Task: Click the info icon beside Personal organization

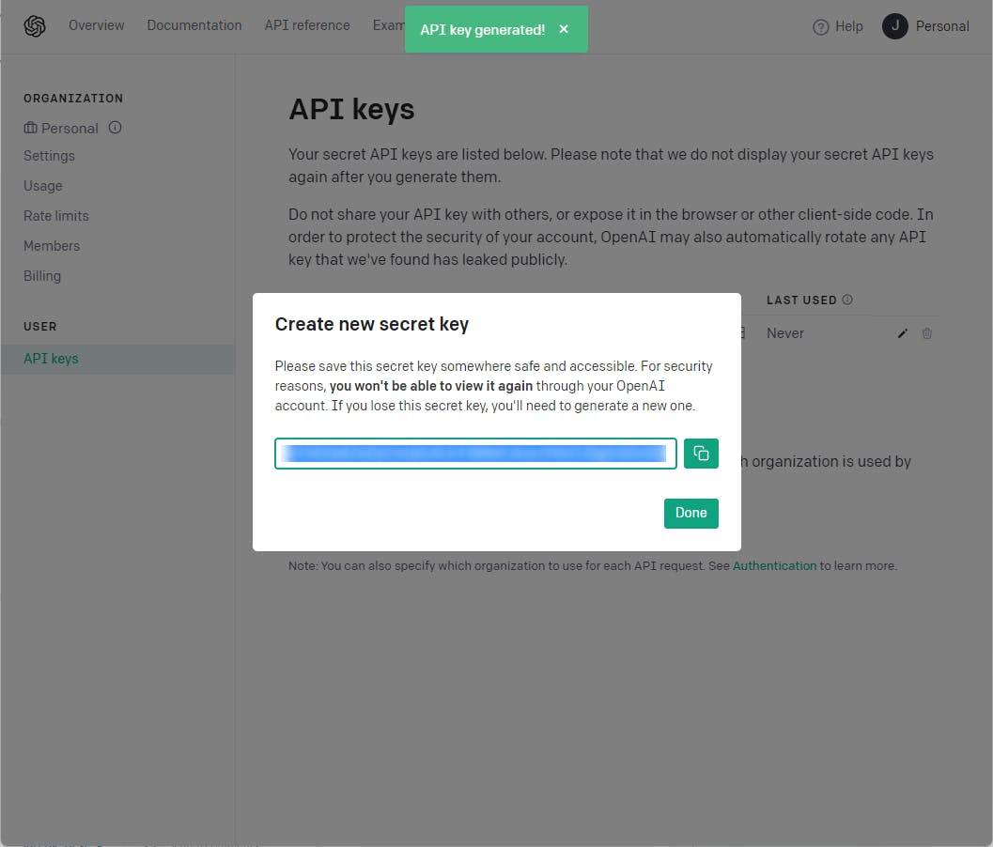Action: click(115, 128)
